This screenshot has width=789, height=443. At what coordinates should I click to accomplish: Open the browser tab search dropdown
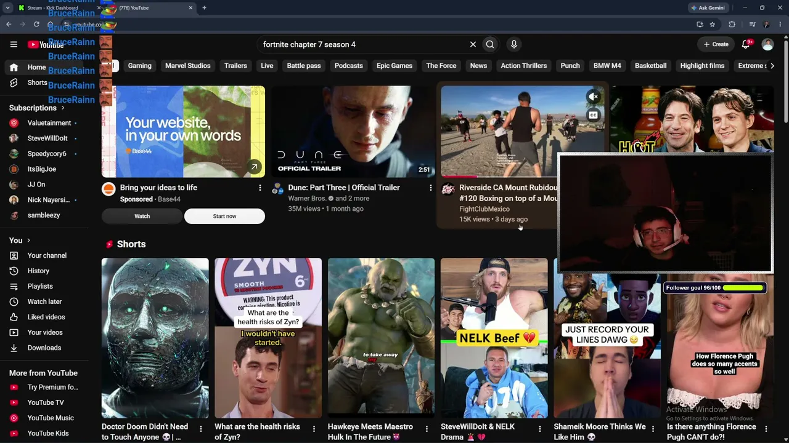(x=7, y=8)
